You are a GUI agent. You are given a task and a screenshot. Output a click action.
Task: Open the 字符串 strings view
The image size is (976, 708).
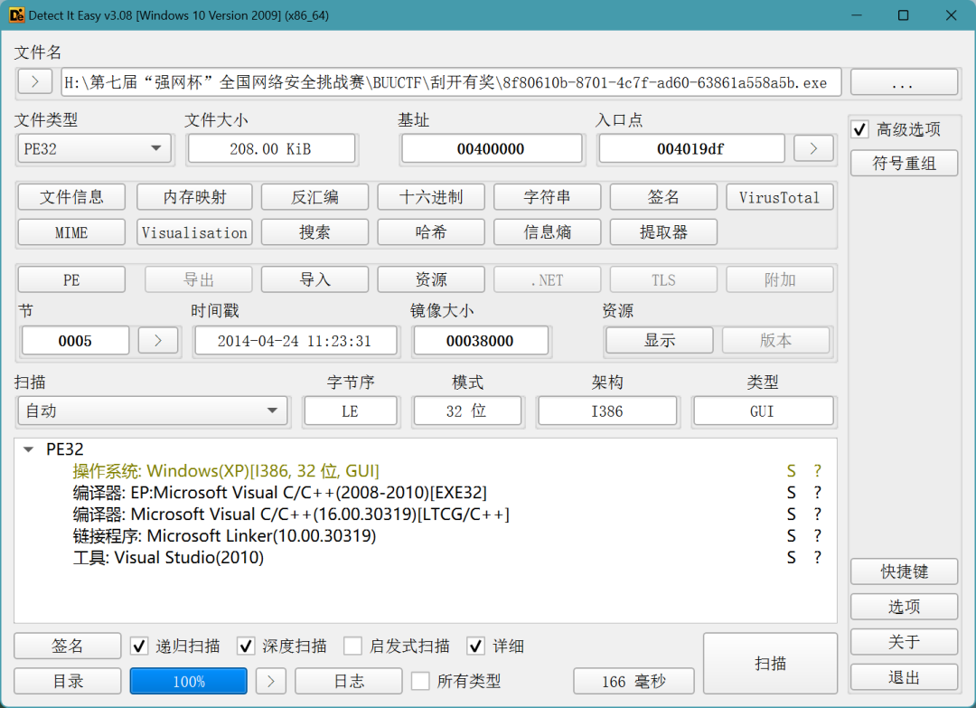pyautogui.click(x=547, y=197)
